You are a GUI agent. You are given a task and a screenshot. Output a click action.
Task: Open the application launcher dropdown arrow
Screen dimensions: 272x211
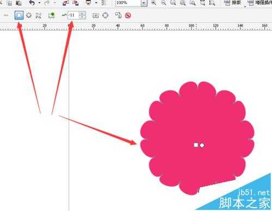pos(96,3)
